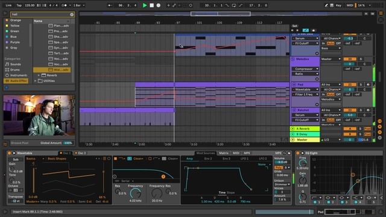
Task: Enable MIDI map mode
Action: (350, 5)
